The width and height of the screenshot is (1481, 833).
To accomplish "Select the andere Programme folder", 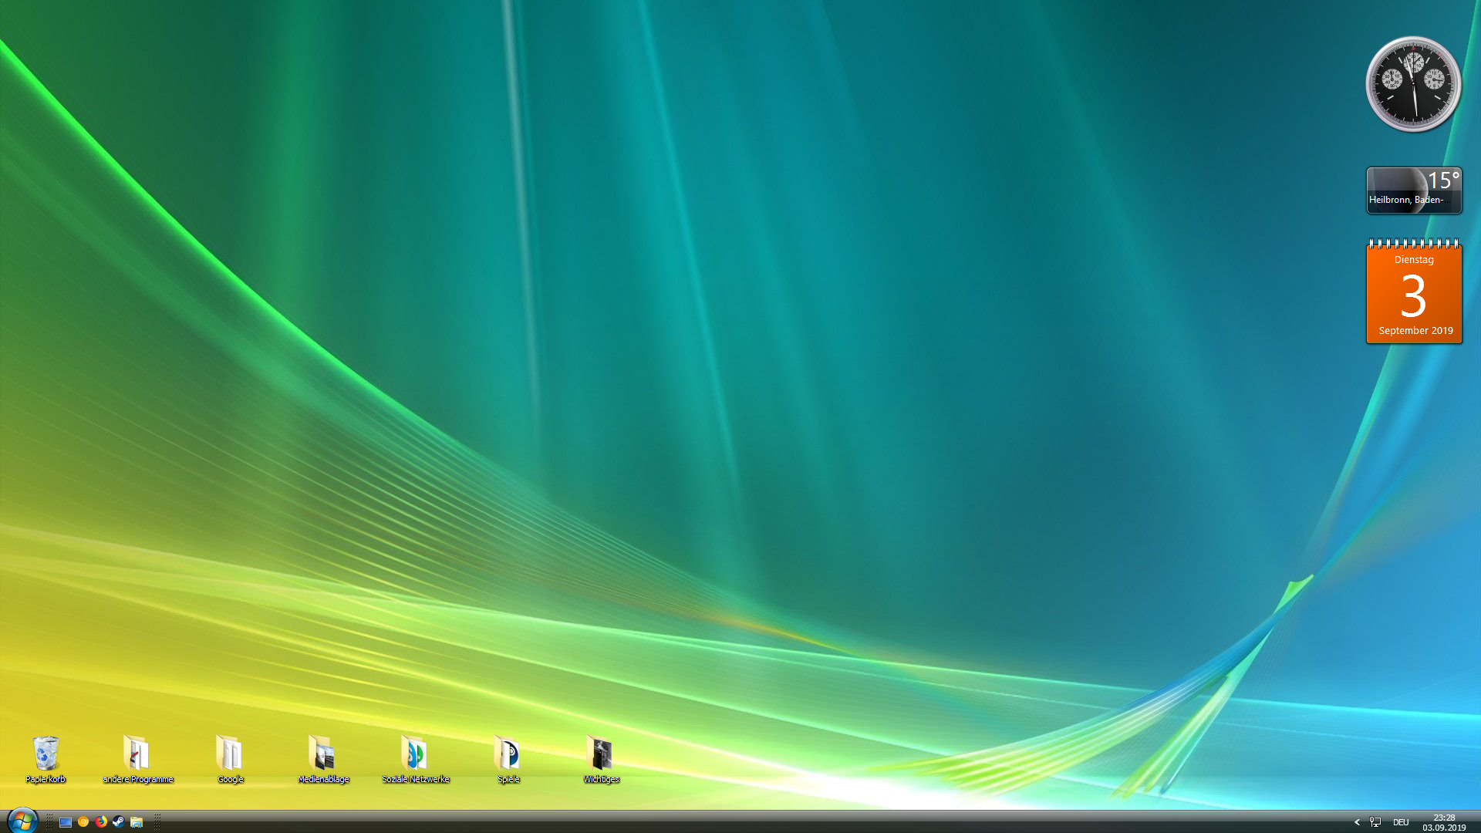I will click(137, 754).
